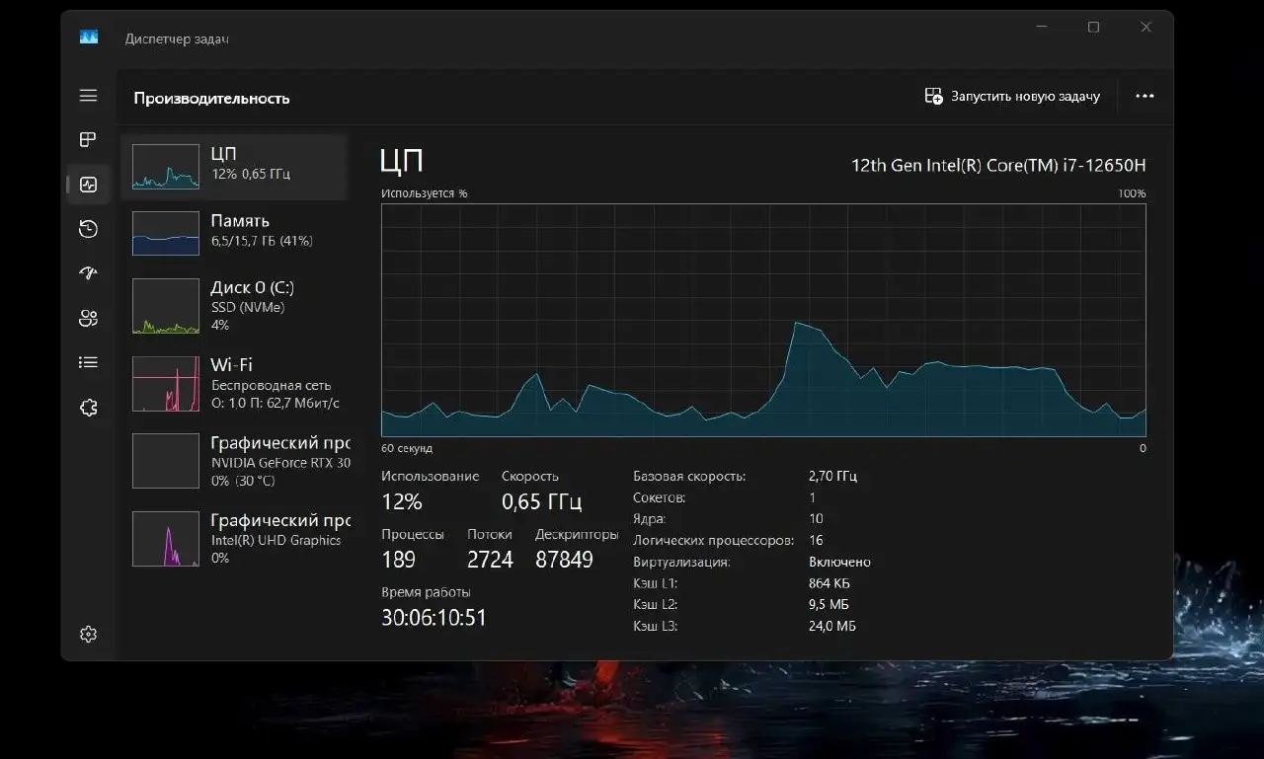The image size is (1264, 759).
Task: Switch to Диск 0 (C:) entry
Action: pyautogui.click(x=235, y=306)
